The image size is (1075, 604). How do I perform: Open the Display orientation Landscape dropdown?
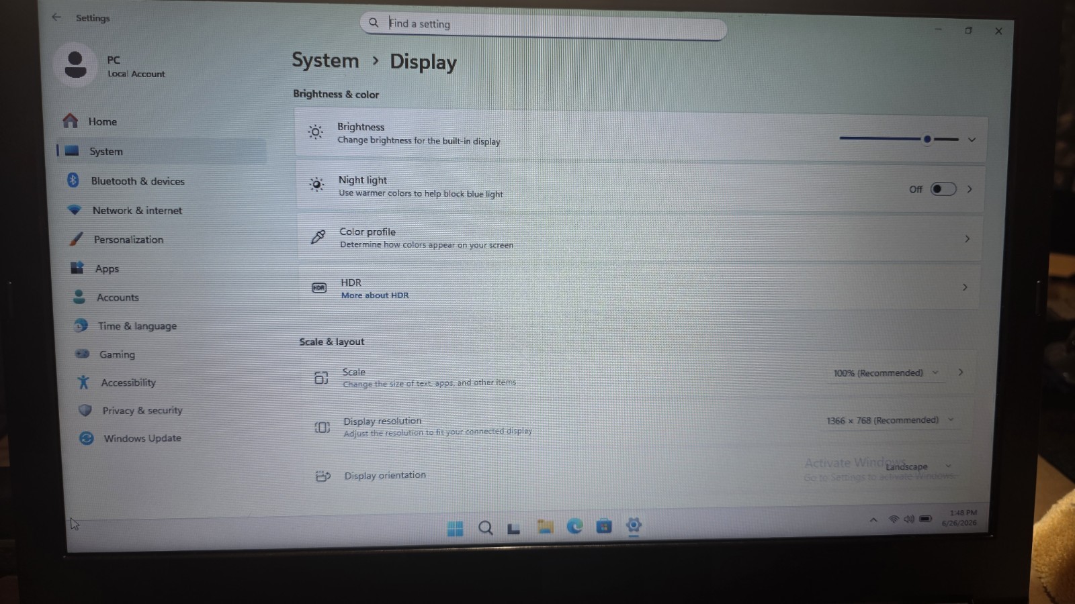[x=918, y=466]
